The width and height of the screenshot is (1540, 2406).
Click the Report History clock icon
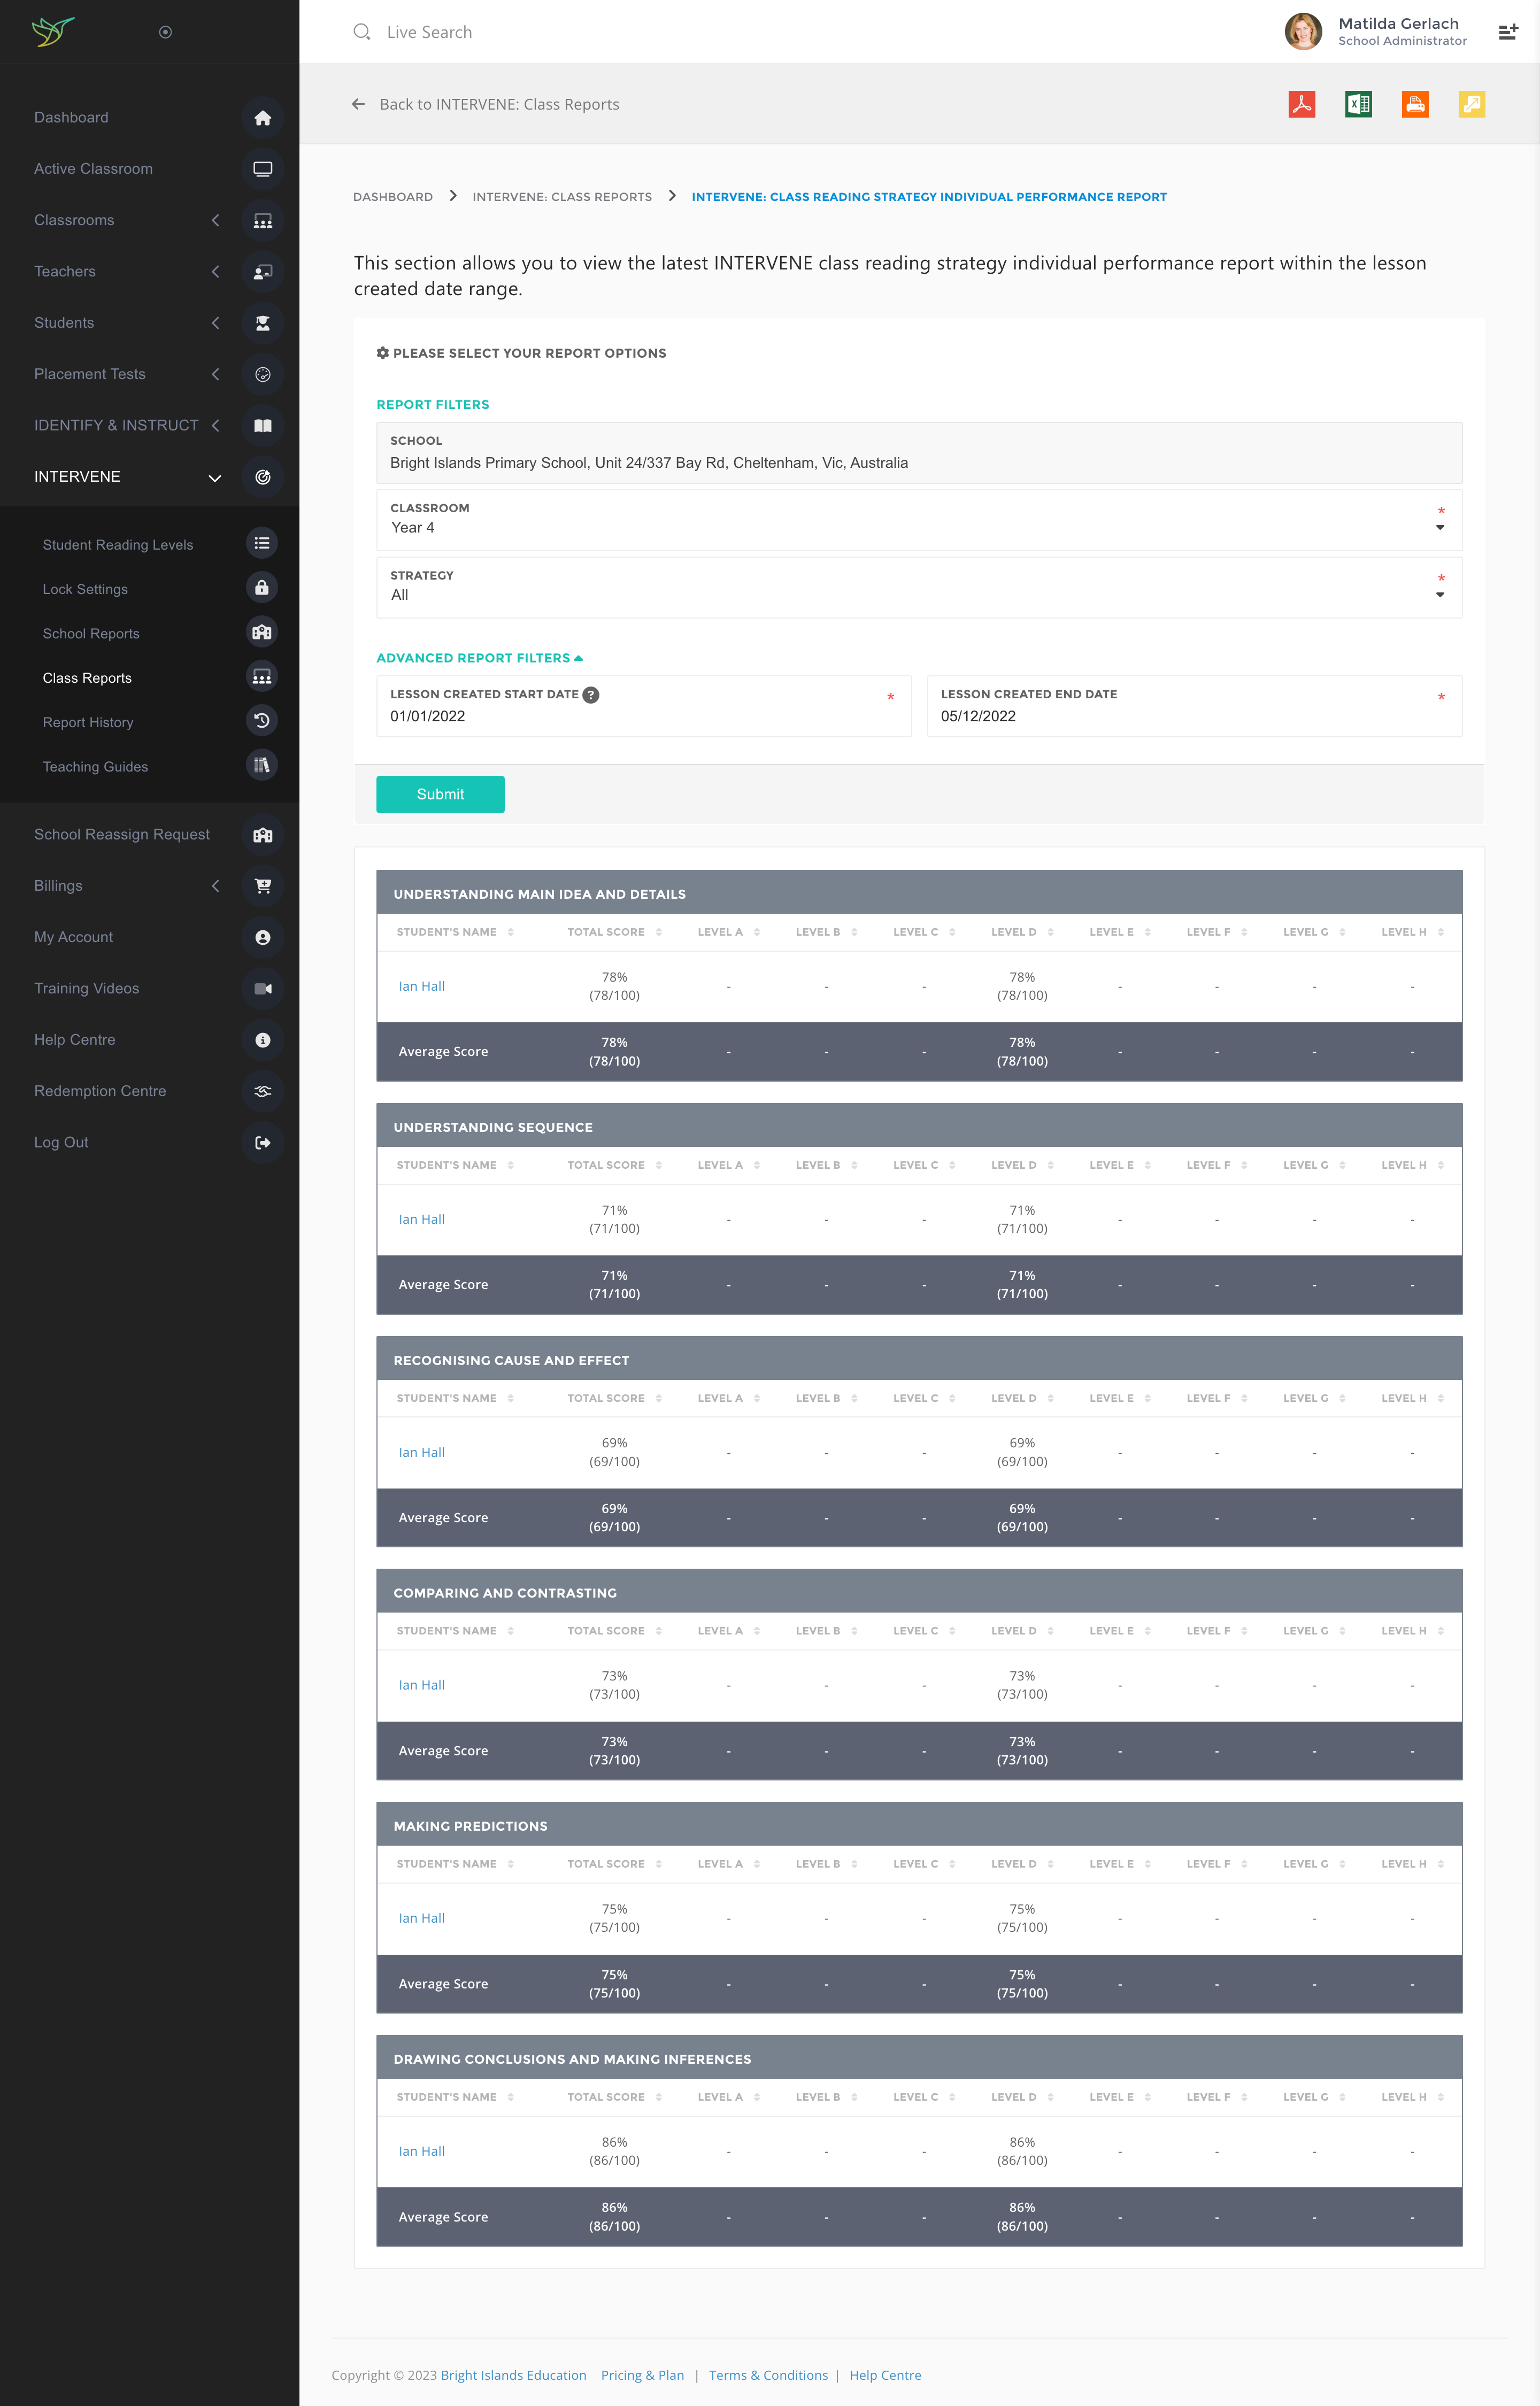pyautogui.click(x=262, y=721)
